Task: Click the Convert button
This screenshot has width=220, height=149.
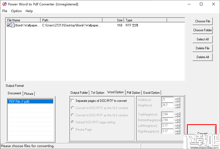Action: pyautogui.click(x=202, y=131)
